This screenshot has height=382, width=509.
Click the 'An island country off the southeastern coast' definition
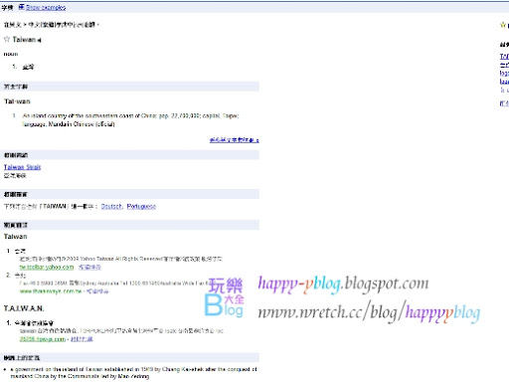pyautogui.click(x=130, y=119)
